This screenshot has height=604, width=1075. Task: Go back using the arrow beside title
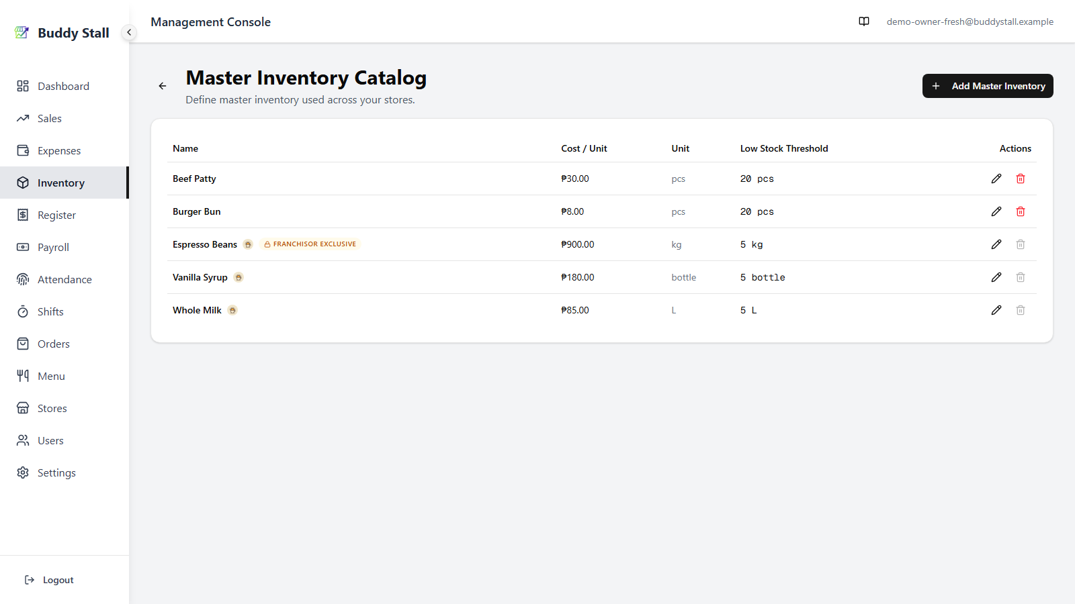(x=163, y=86)
